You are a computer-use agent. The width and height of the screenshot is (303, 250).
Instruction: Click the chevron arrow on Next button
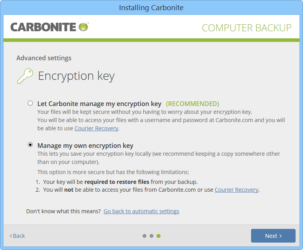280,236
